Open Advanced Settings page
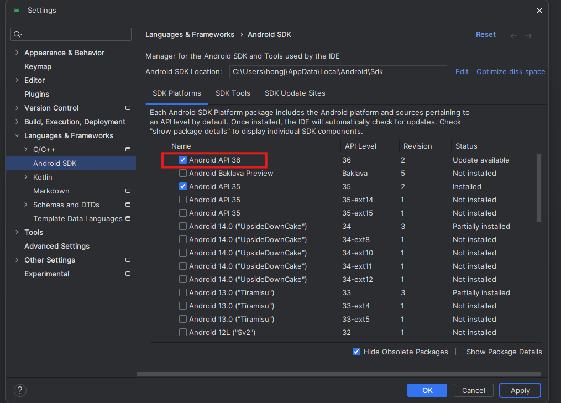561x403 pixels. click(57, 246)
